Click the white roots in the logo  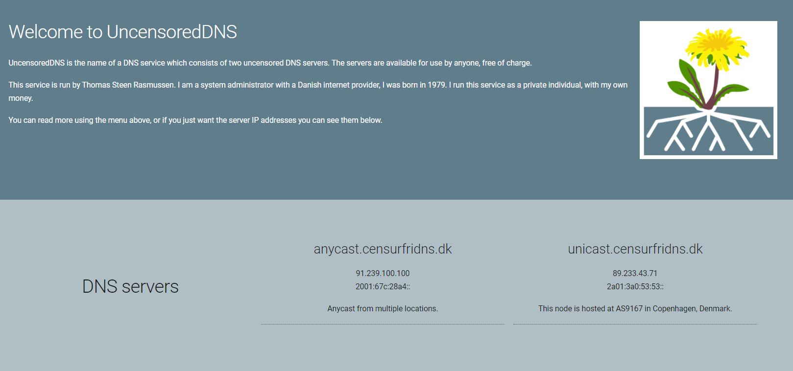[x=708, y=131]
